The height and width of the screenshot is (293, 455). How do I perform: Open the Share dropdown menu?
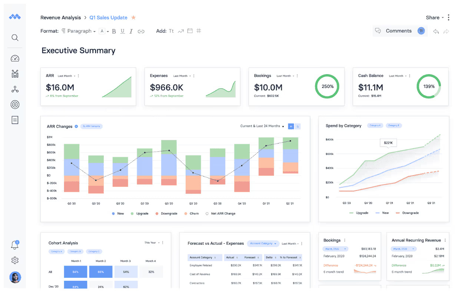tap(435, 17)
